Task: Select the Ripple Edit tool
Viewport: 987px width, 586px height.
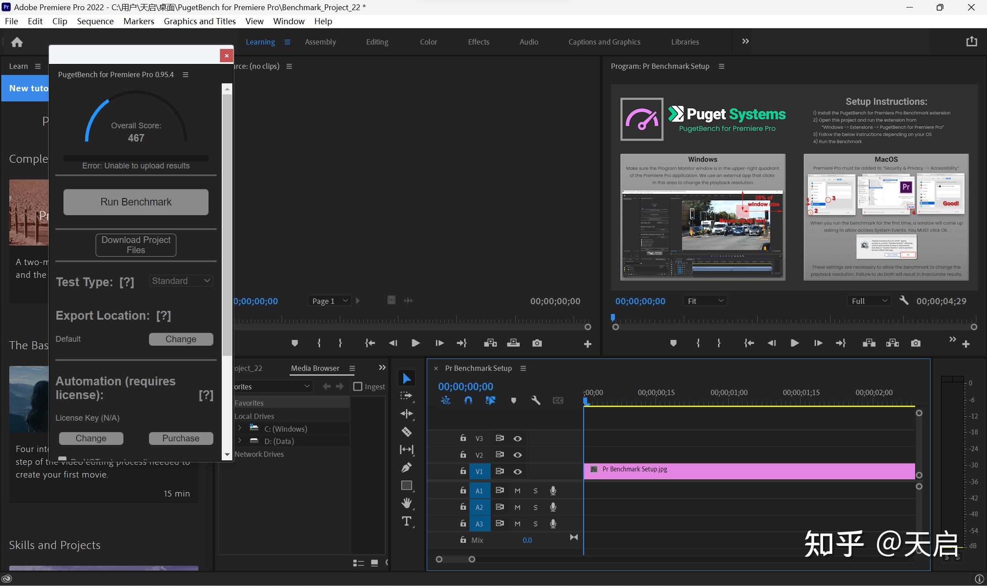Action: pos(406,414)
